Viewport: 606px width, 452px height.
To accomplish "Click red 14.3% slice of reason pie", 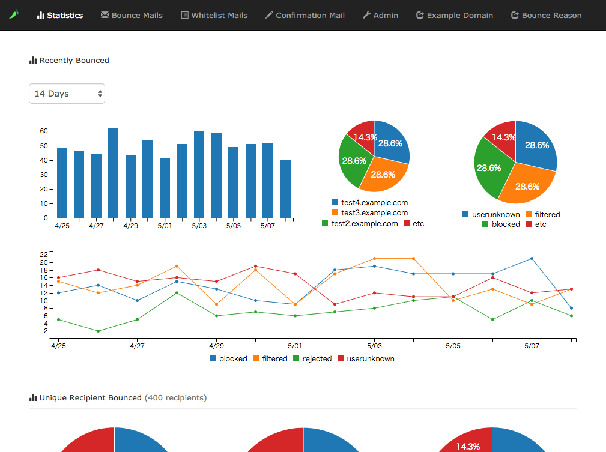I will 503,138.
